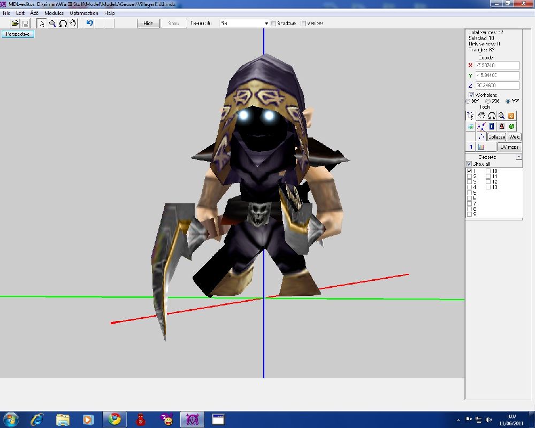Click the X coordinate input field

[497, 65]
